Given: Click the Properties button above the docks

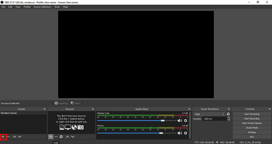Looking at the screenshot, I should point(61,103).
